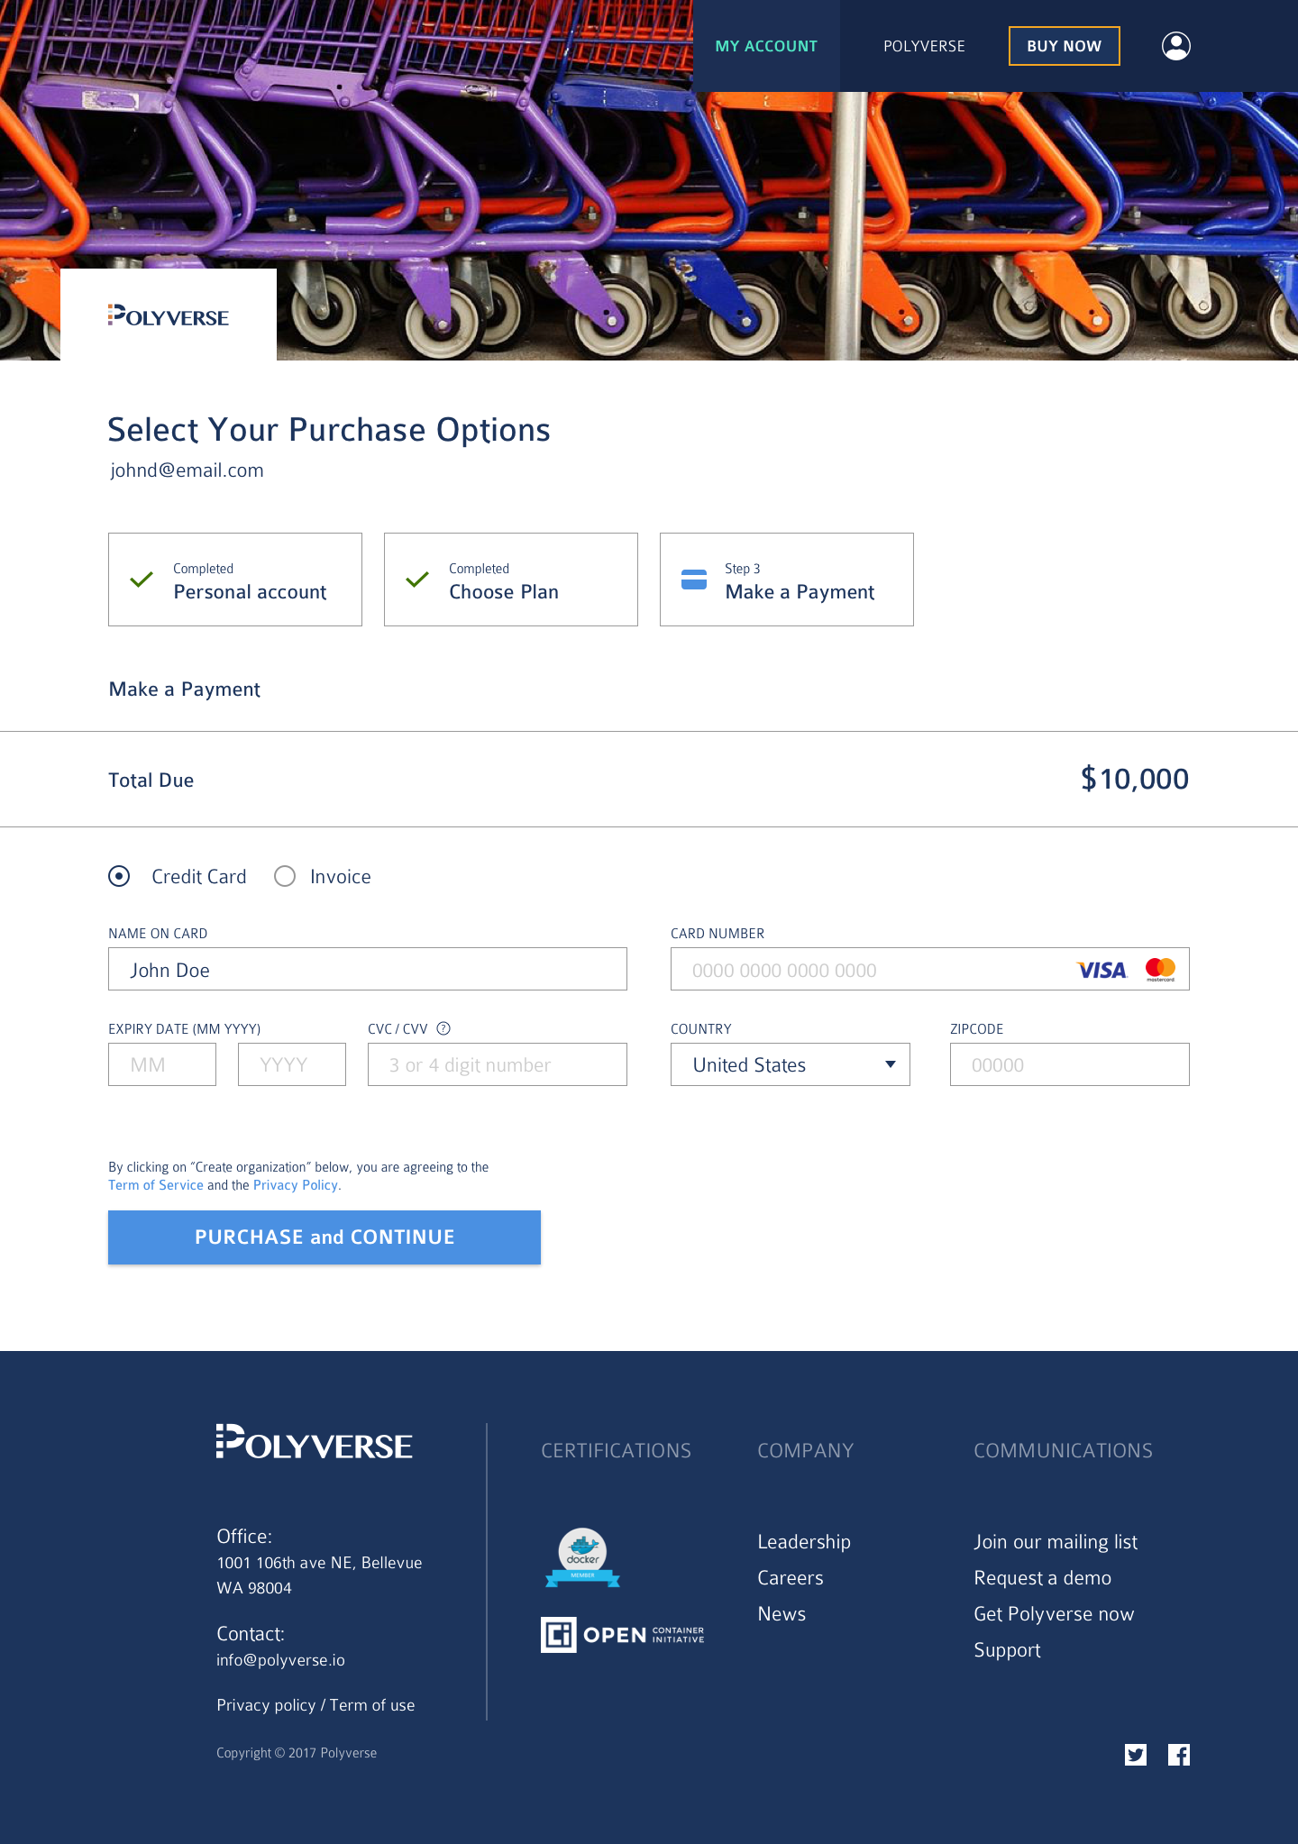Click the Open Container Initiative logo

tap(622, 1635)
